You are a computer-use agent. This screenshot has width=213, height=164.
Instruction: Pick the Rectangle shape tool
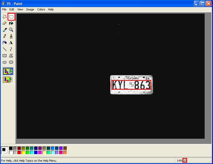tap(5, 56)
